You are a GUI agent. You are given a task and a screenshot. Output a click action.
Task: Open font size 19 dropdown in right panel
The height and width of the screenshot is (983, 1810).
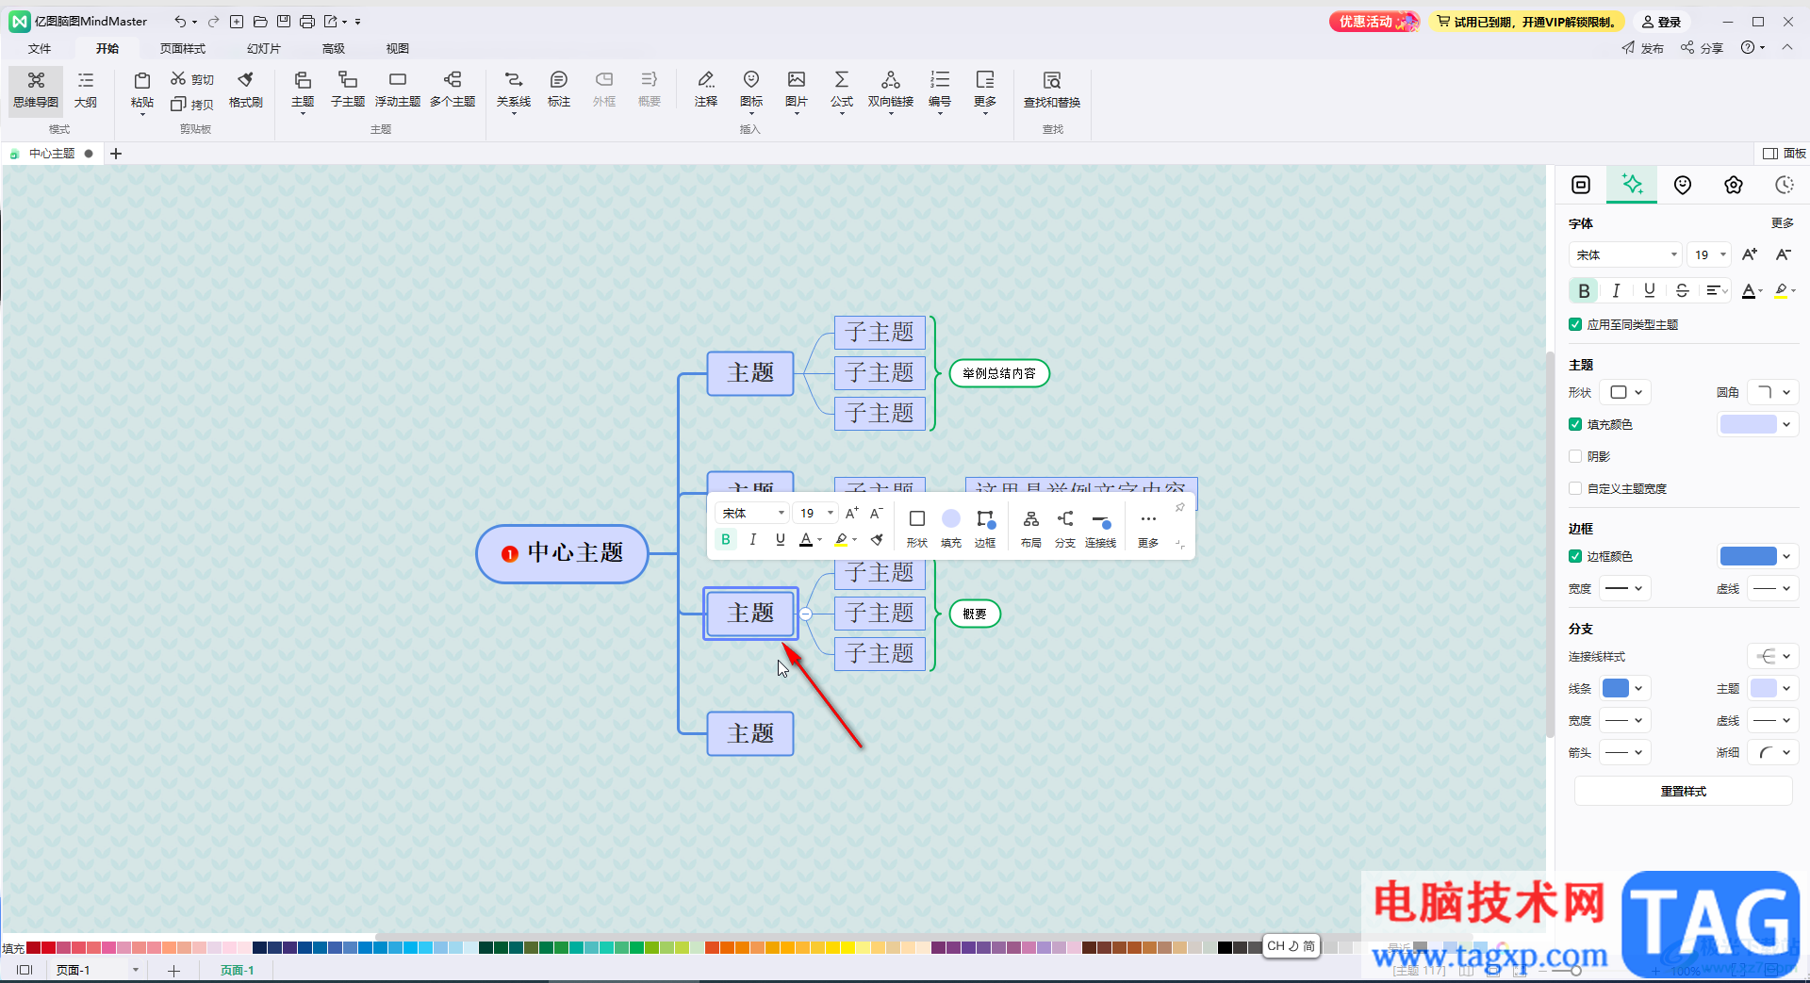[x=1709, y=254]
